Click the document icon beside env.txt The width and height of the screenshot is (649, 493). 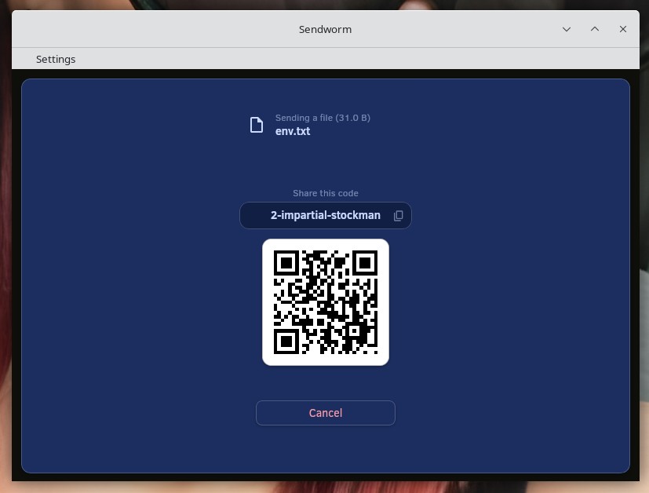[257, 125]
